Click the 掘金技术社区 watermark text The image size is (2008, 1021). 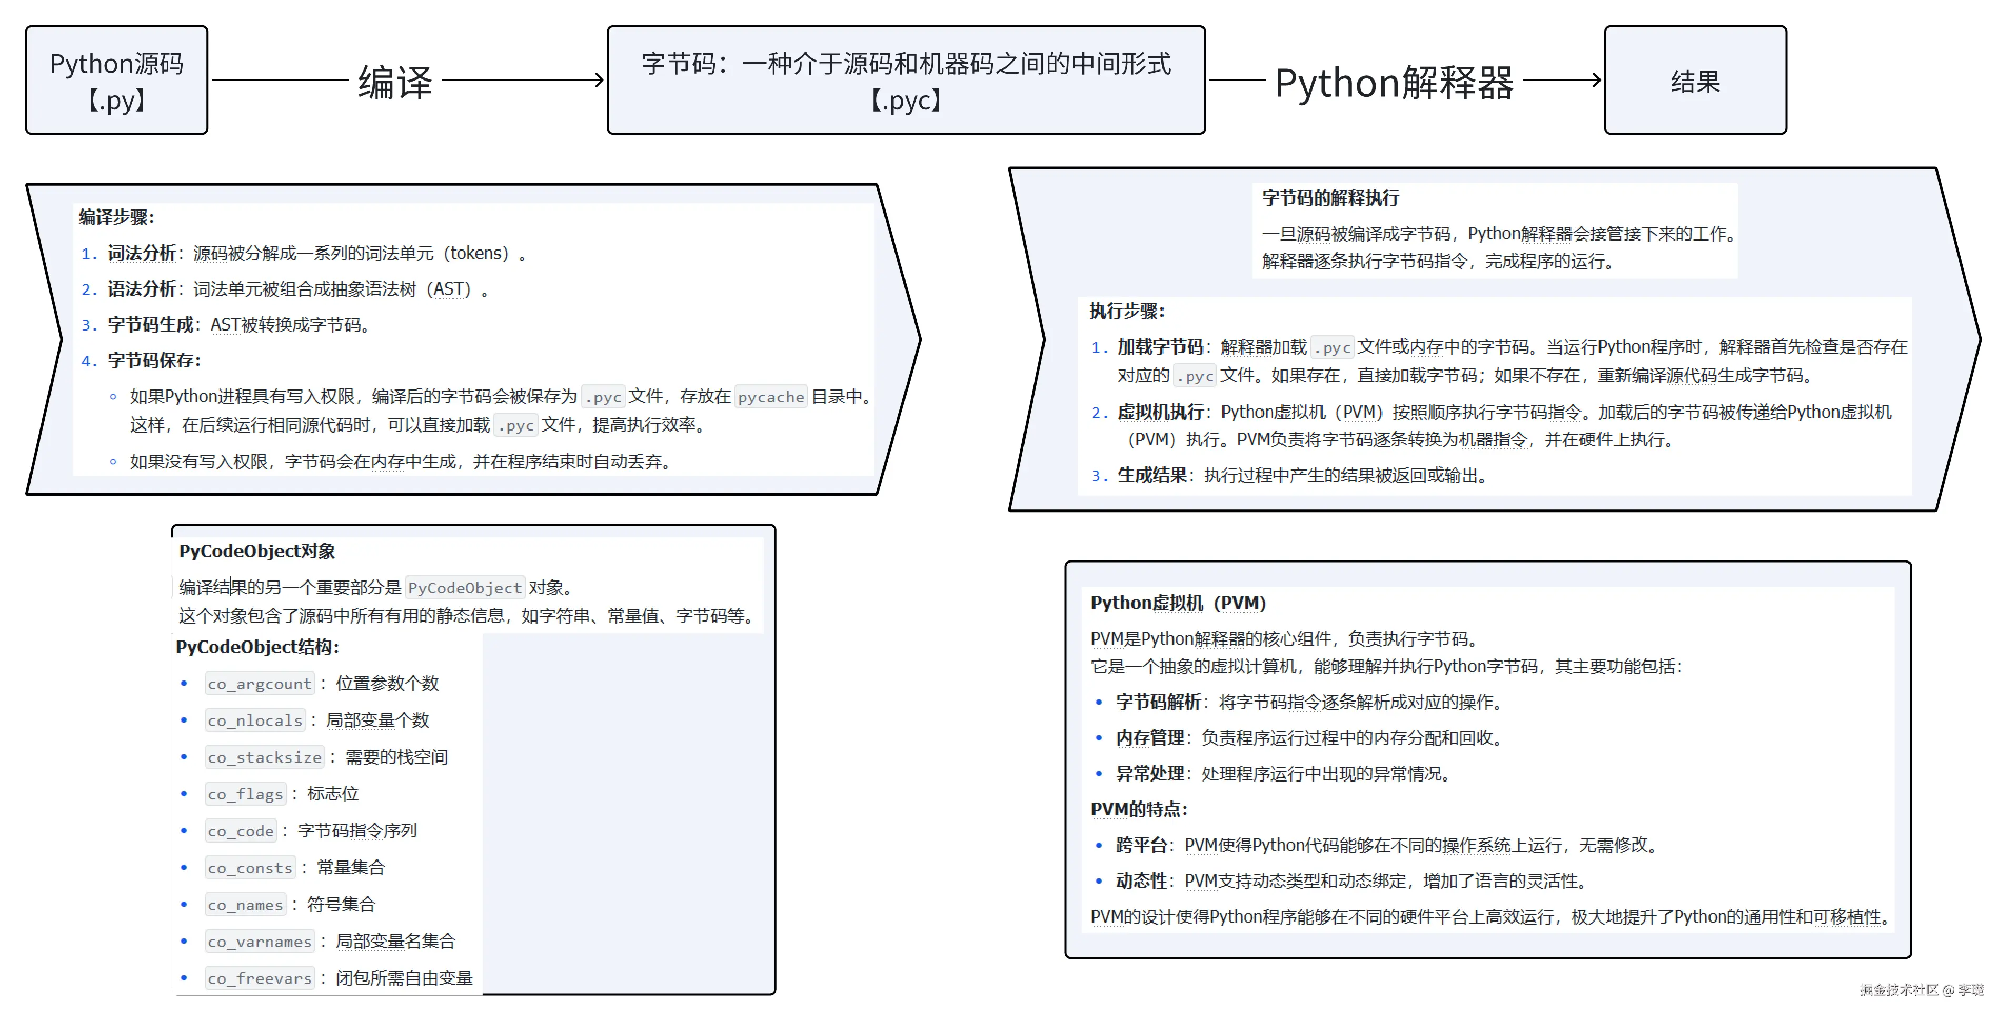[x=1899, y=990]
